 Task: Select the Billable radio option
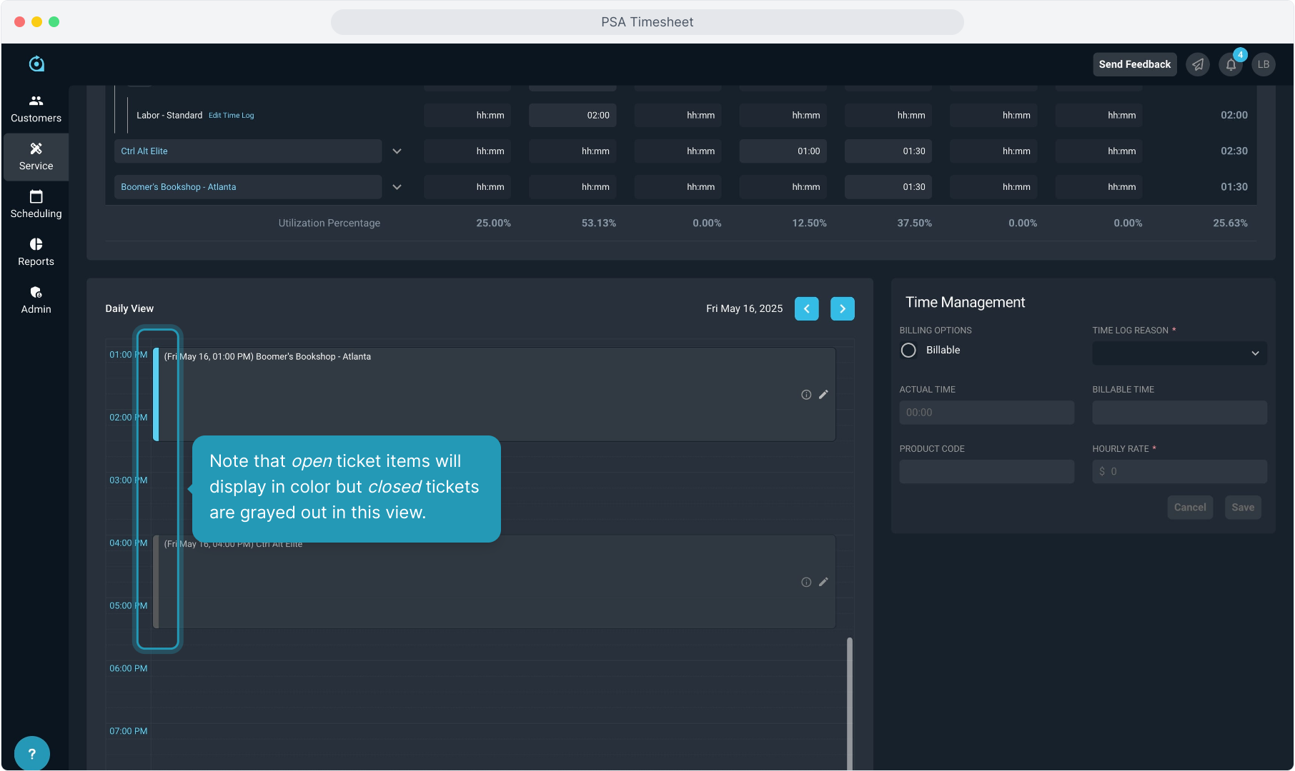click(x=908, y=351)
